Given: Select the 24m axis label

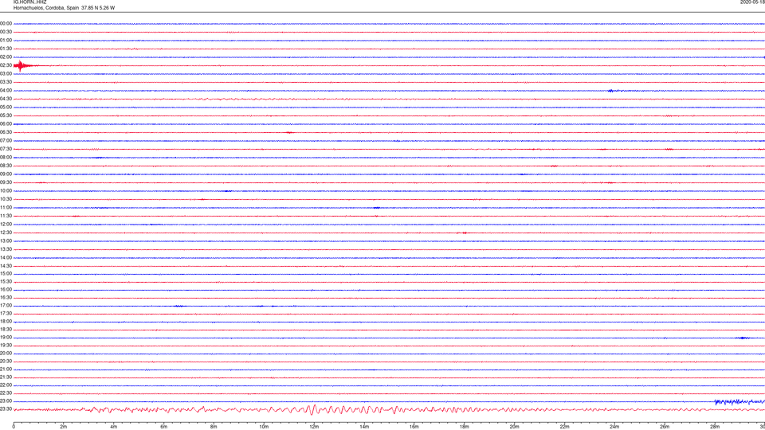Looking at the screenshot, I should [x=614, y=427].
